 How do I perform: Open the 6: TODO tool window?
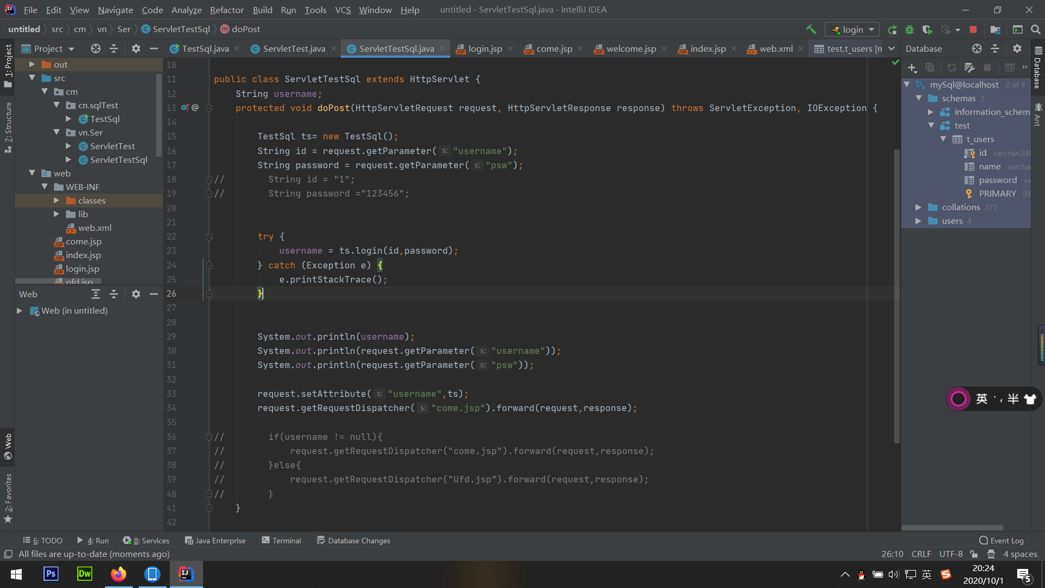click(x=42, y=541)
